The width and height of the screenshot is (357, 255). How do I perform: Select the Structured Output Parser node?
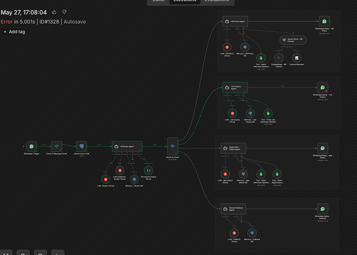[x=148, y=171]
